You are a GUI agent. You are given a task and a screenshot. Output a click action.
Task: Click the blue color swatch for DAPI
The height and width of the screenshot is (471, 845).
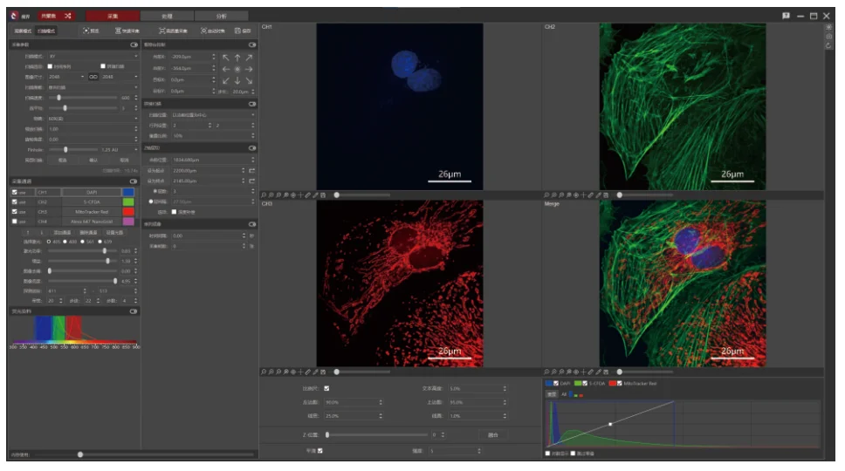(x=128, y=192)
